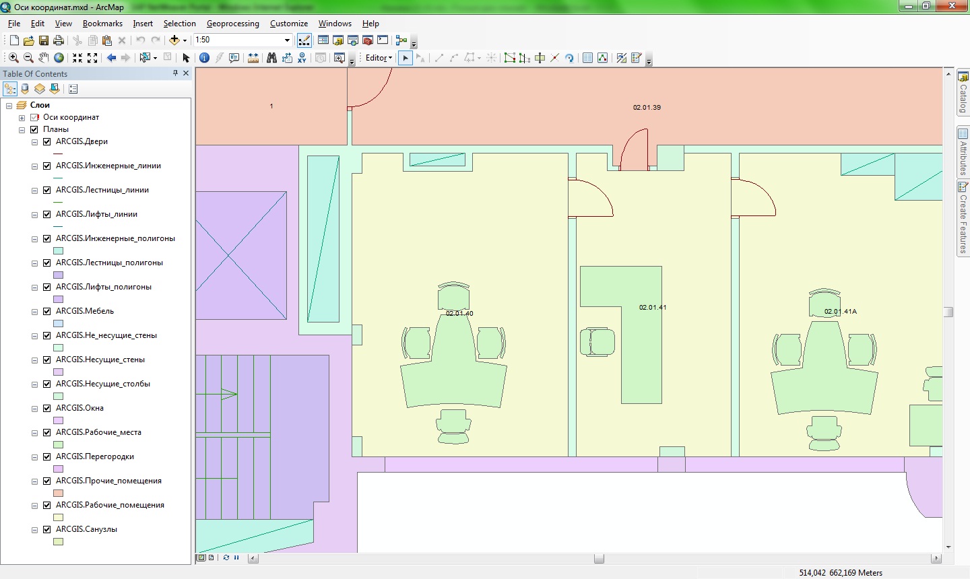Click the ARCGIS.Санузлы layer symbol swatch
The image size is (970, 579).
(59, 541)
